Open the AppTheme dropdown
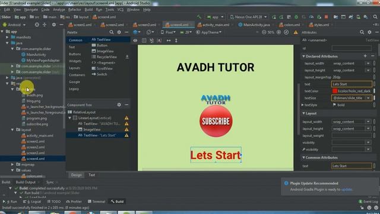The image size is (380, 214). (209, 32)
